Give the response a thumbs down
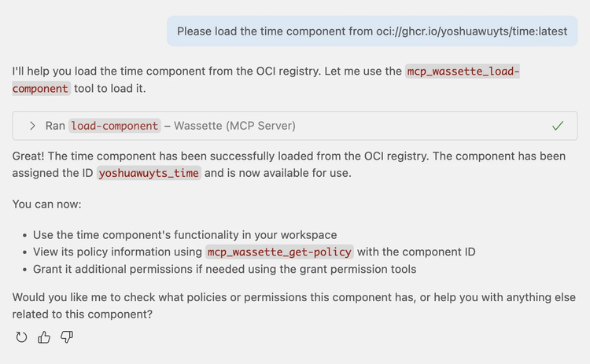Screen dimensions: 590x364 point(67,337)
